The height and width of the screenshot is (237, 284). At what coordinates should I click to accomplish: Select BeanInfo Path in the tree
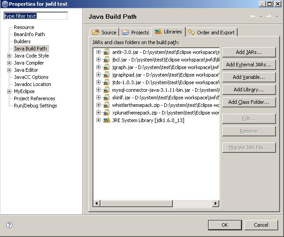[x=29, y=34]
